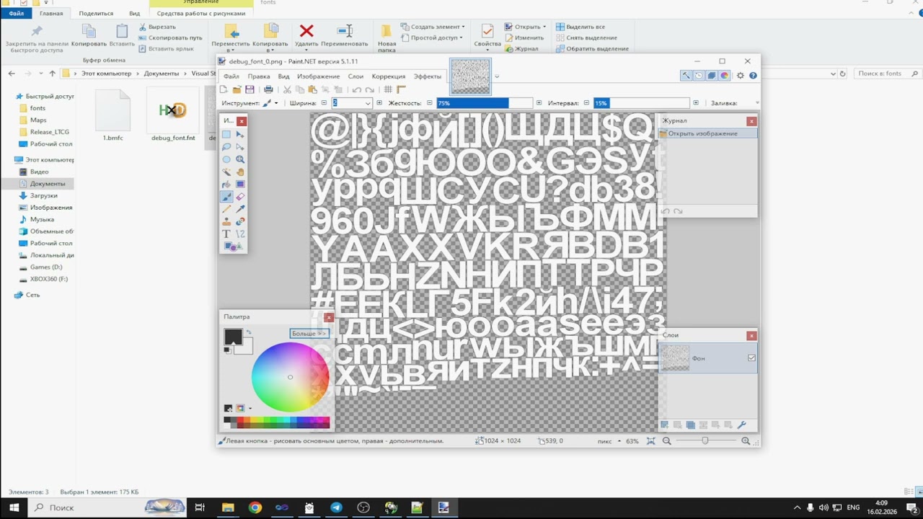The width and height of the screenshot is (923, 519).
Task: Choose the Recolor tool
Action: tap(240, 221)
